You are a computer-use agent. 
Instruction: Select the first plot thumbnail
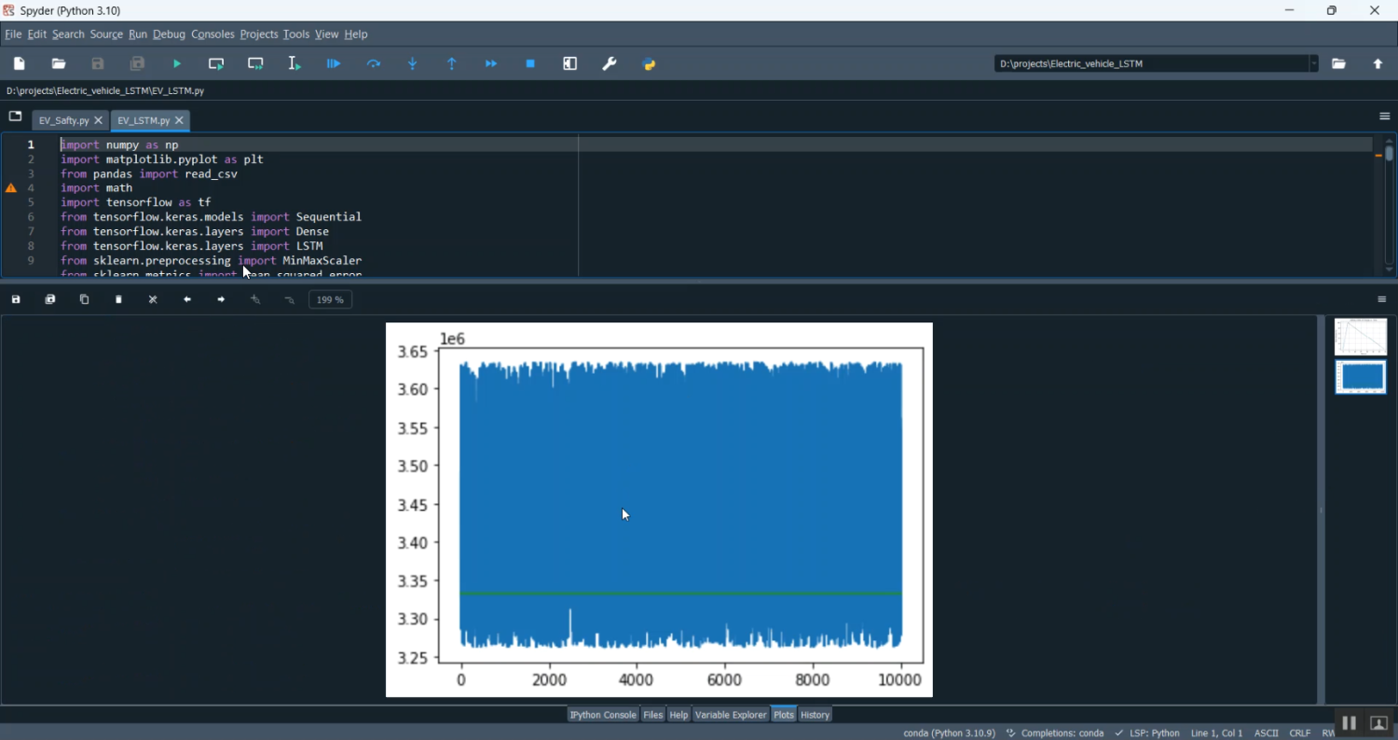coord(1360,337)
